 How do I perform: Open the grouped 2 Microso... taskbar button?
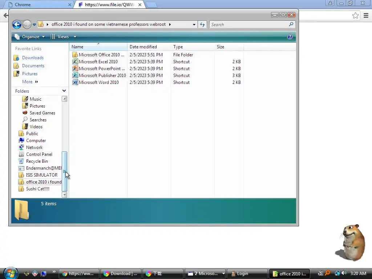coord(206,274)
